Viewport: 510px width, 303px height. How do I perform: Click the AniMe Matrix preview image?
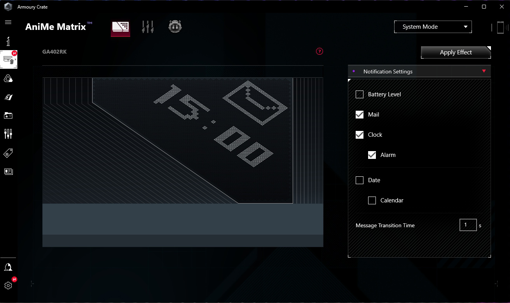(183, 162)
